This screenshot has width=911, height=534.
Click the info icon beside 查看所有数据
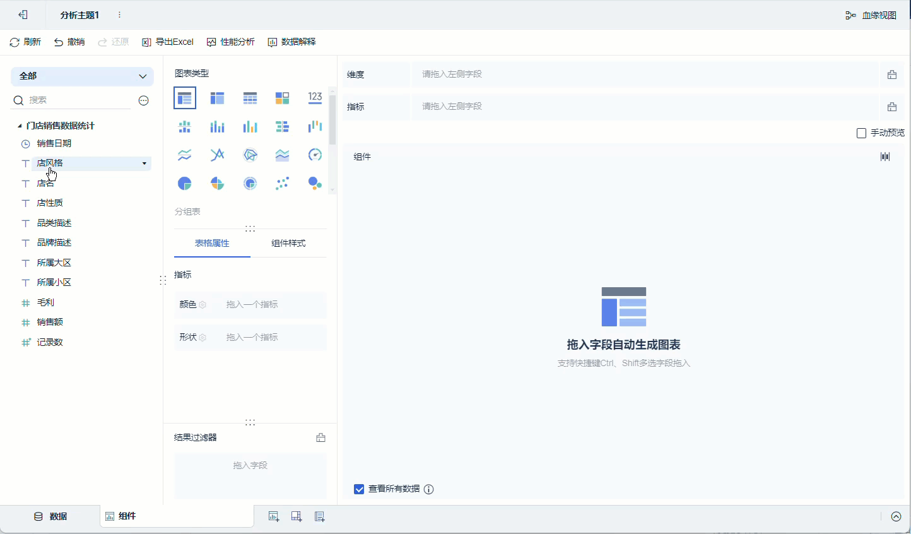point(429,489)
